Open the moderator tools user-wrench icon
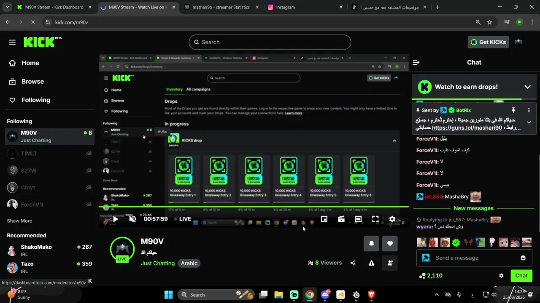Screen dimensions: 540x303 tap(390, 263)
